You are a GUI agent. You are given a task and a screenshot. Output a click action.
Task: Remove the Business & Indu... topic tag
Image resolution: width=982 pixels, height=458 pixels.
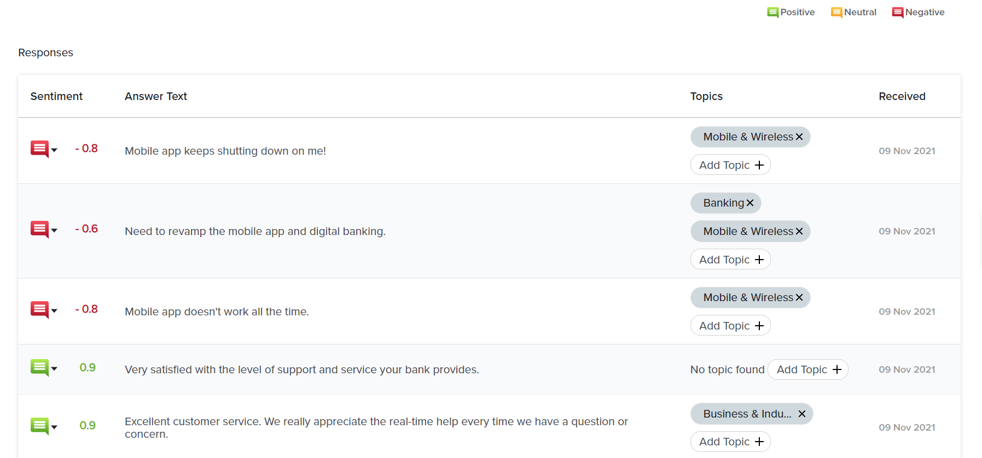(x=801, y=414)
